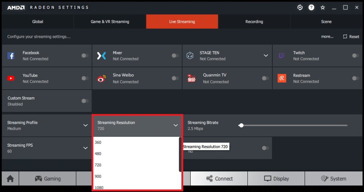Click the 'Configure your streaming settings....' text
The image size is (364, 192).
tap(39, 37)
